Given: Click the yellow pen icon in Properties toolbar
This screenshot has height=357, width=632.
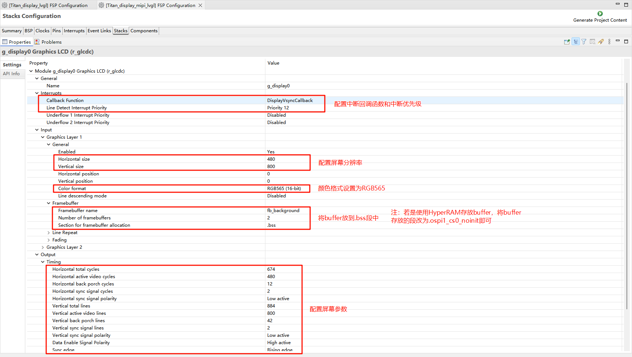Looking at the screenshot, I should tap(601, 42).
